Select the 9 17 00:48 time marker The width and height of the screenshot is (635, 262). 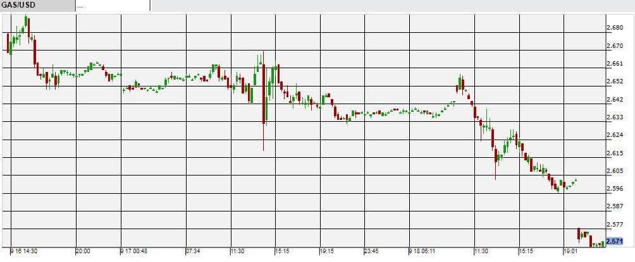tap(135, 251)
